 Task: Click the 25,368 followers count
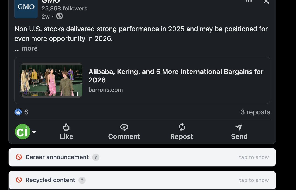pyautogui.click(x=64, y=8)
